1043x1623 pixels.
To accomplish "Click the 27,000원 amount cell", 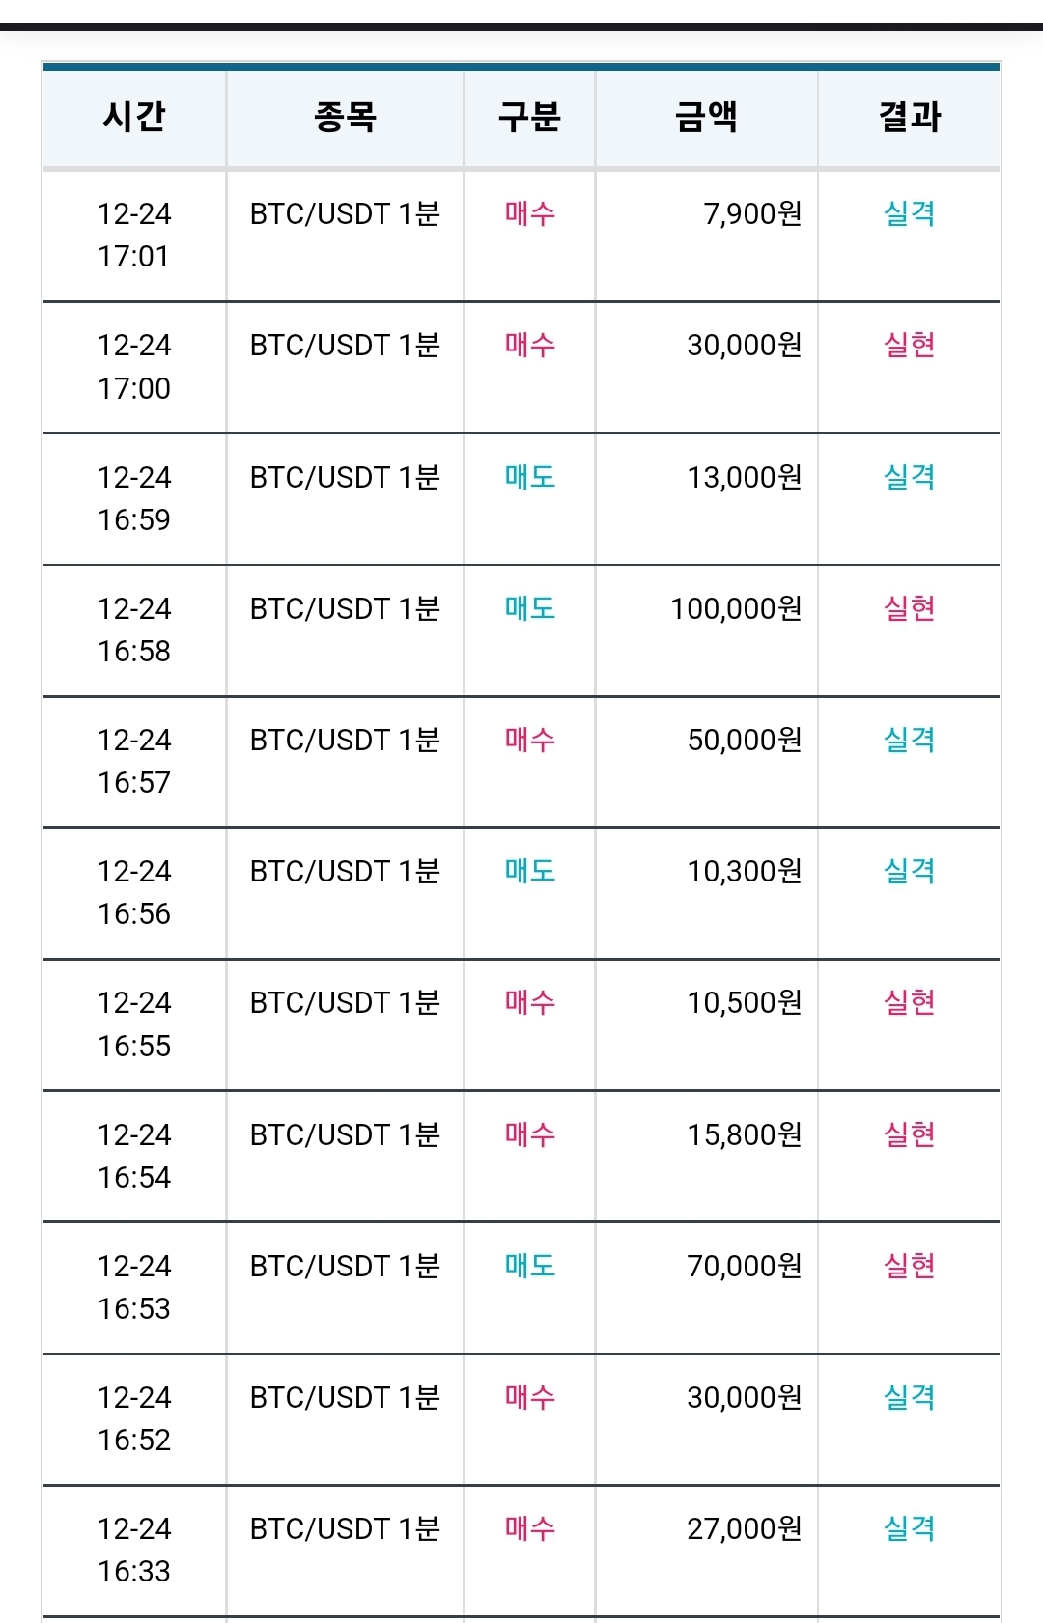I will 706,1550.
